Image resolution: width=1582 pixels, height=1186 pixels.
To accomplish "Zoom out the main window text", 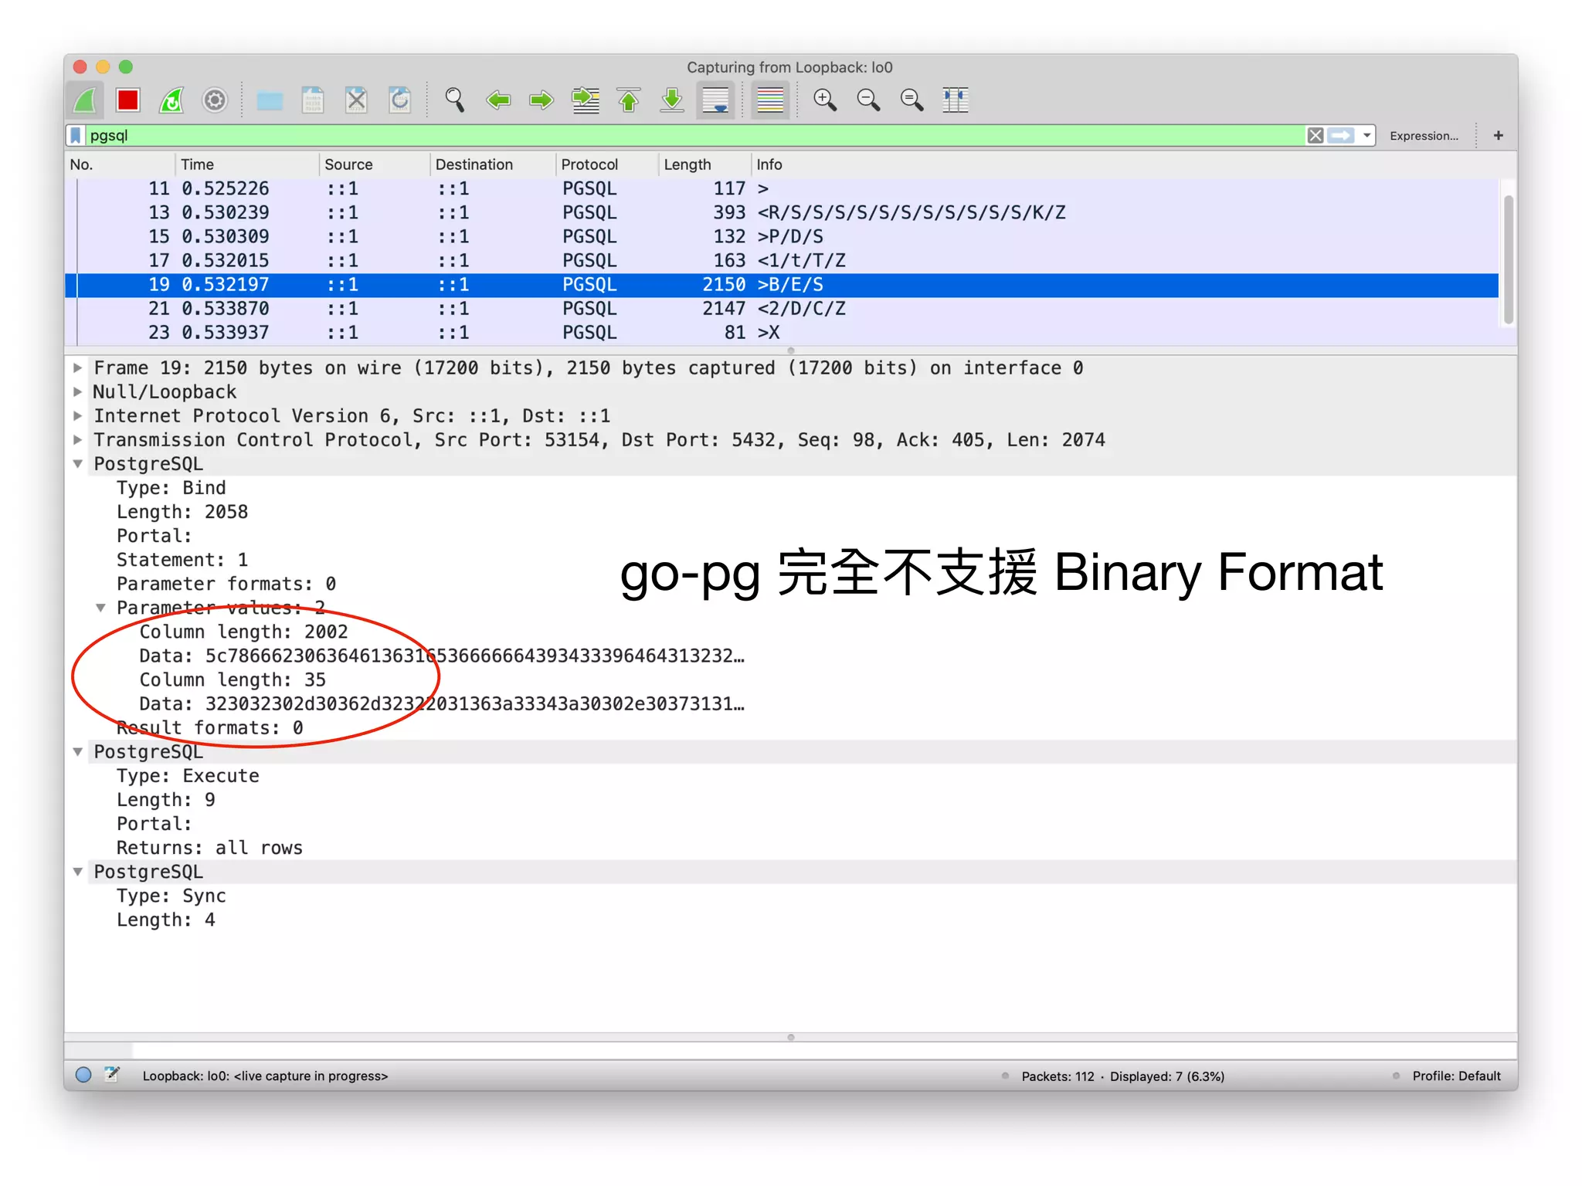I will coord(868,100).
